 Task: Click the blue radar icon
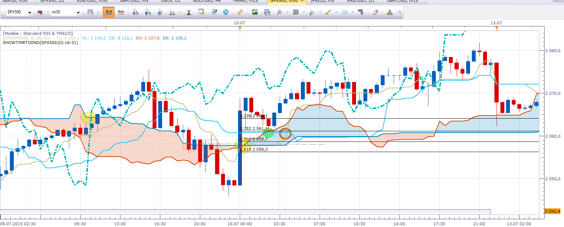[x=226, y=12]
